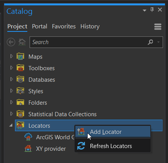The image size is (168, 163).
Task: Select the Styles palette folder icon
Action: pos(20,91)
